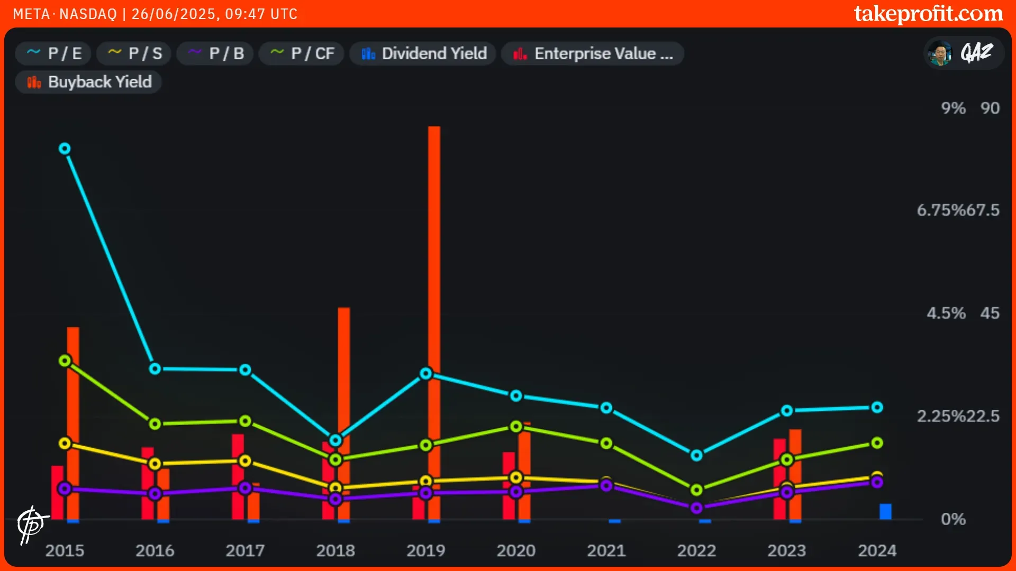Click the red Enterprise Value bar icon

coord(520,53)
